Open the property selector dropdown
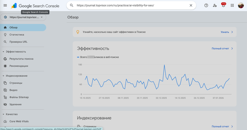This screenshot has width=247, height=130. [x=23, y=17]
